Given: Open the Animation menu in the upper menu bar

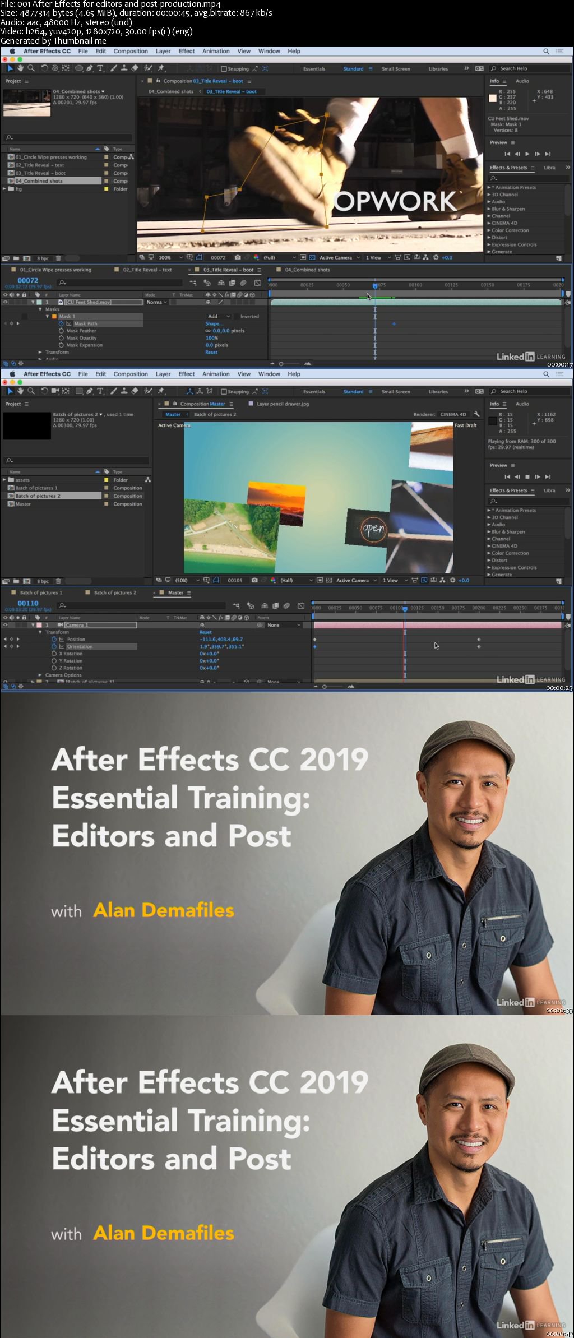Looking at the screenshot, I should pos(216,51).
